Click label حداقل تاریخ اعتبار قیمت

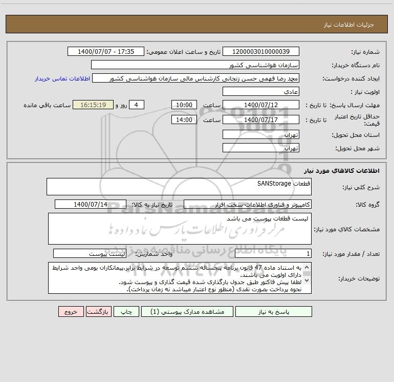pyautogui.click(x=357, y=120)
